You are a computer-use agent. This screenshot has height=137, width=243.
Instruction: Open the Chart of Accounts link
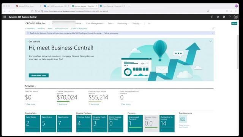coord(79,29)
